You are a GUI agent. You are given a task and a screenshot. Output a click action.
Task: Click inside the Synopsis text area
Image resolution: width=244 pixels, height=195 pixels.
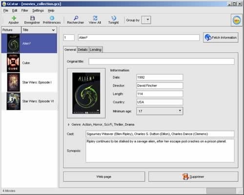[x=160, y=151]
